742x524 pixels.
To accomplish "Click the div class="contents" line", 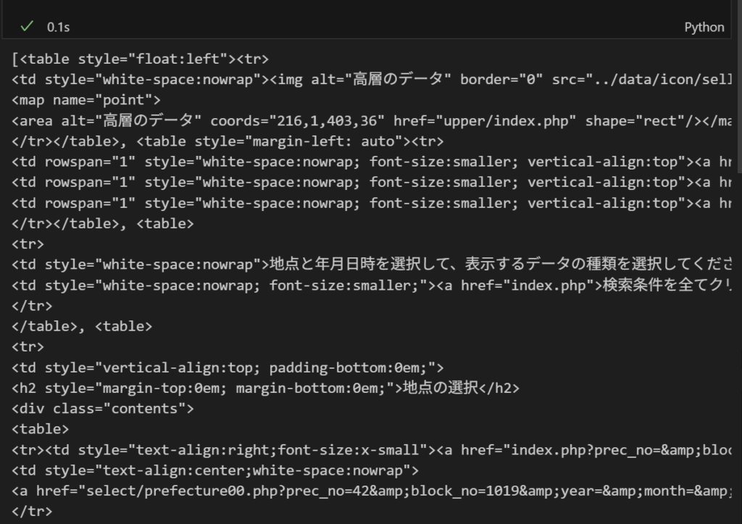I will click(x=103, y=409).
